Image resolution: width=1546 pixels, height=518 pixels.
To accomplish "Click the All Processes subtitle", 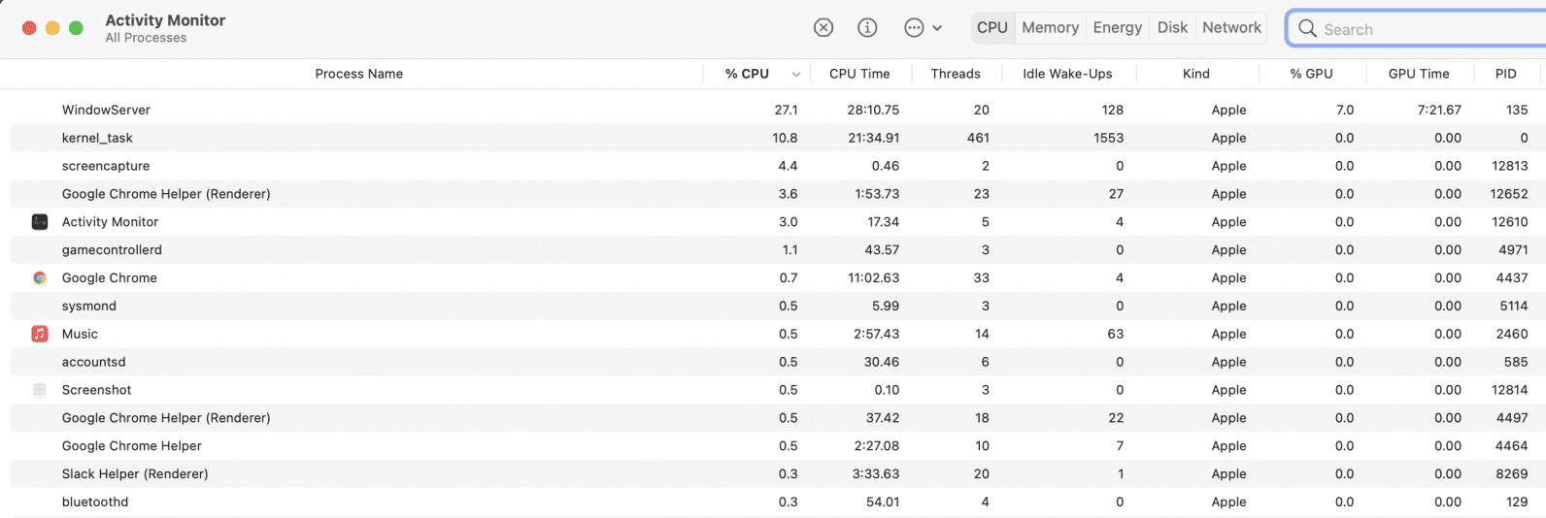I will click(x=146, y=38).
